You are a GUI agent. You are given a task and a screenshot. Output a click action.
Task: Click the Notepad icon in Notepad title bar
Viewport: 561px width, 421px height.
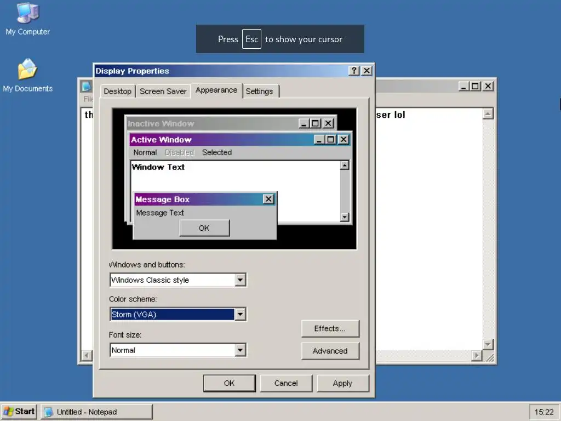(x=86, y=86)
